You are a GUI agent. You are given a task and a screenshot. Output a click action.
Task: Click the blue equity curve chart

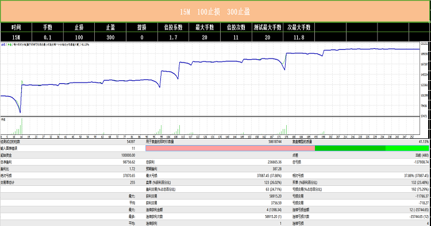pyautogui.click(x=210, y=79)
